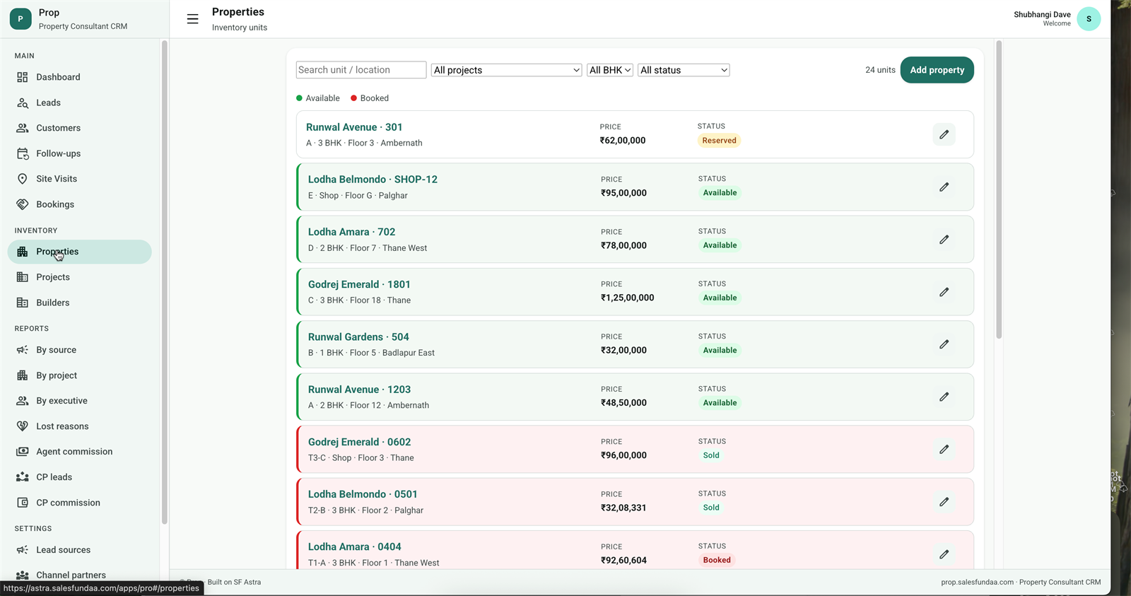Open the user avatar S
This screenshot has width=1131, height=596.
pyautogui.click(x=1089, y=19)
